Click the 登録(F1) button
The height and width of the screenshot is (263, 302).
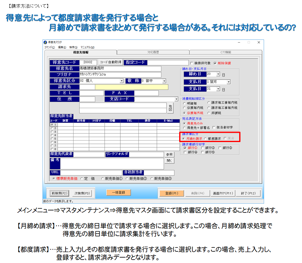pos(171,193)
